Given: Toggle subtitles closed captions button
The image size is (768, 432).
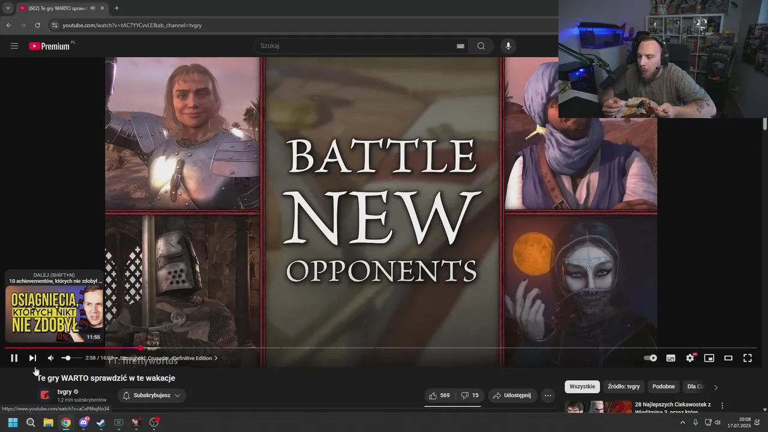Looking at the screenshot, I should (671, 358).
